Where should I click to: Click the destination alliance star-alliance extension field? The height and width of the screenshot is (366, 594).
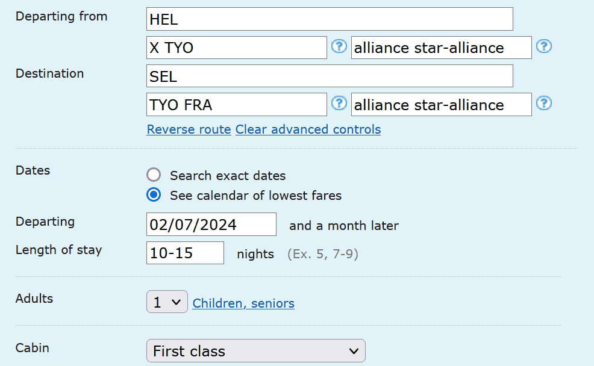coord(441,104)
